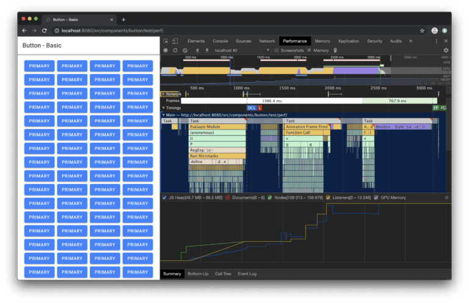Start recording with the Record button
This screenshot has height=303, width=469.
pos(165,51)
